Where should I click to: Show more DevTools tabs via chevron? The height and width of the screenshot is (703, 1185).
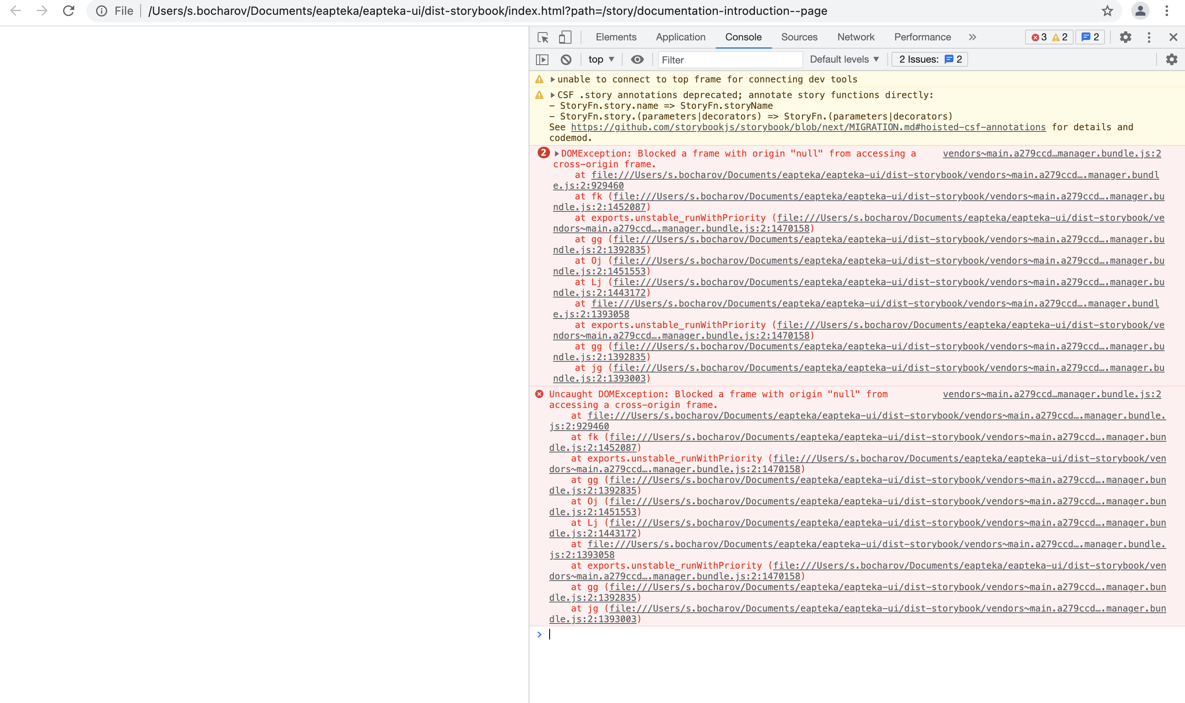click(x=972, y=37)
